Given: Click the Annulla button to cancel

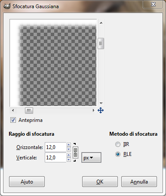Looking at the screenshot, I should click(139, 182).
